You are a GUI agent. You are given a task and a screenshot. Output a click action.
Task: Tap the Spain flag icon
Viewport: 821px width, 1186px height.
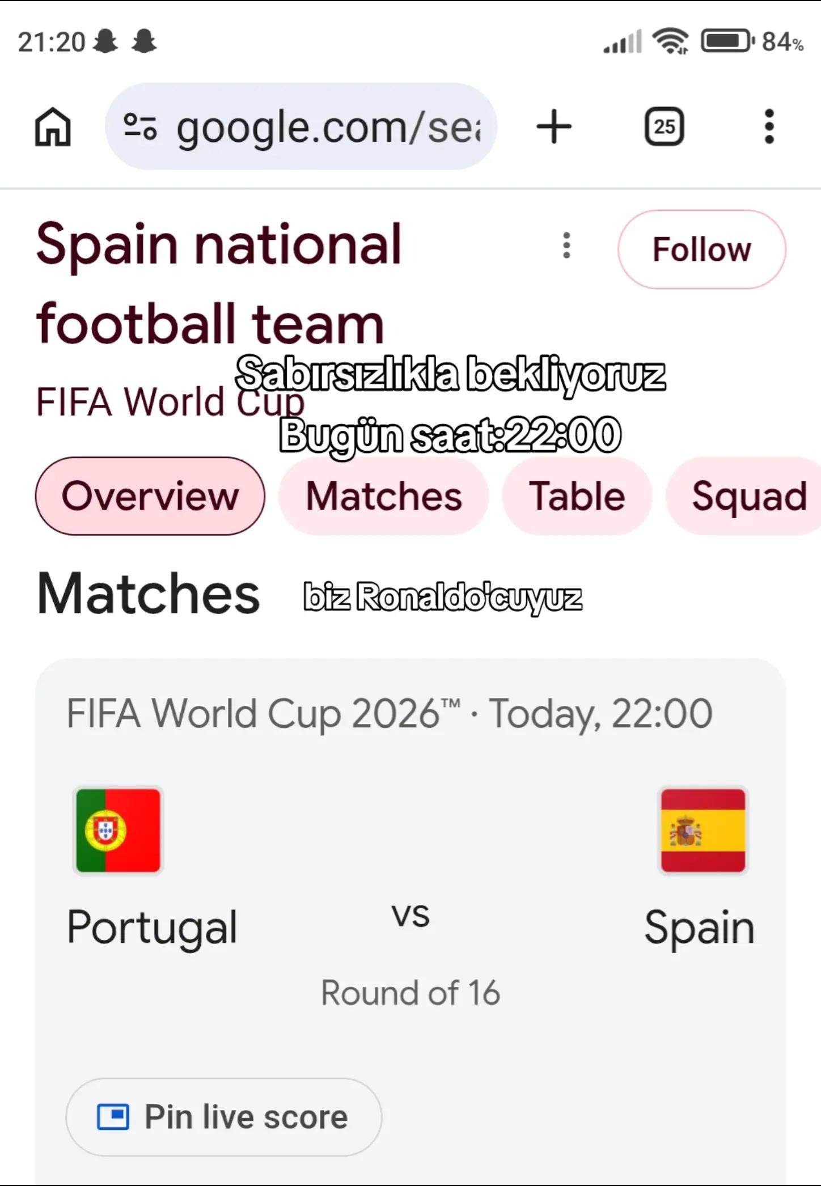click(x=703, y=831)
